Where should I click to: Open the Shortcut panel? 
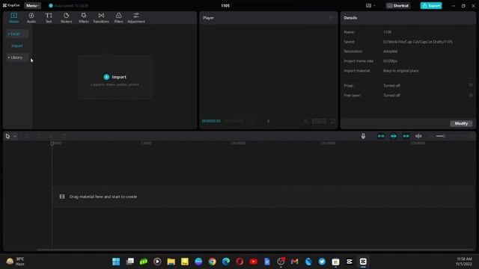click(397, 5)
